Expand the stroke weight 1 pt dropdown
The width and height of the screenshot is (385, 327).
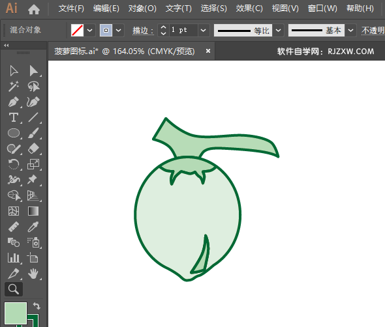coord(204,31)
